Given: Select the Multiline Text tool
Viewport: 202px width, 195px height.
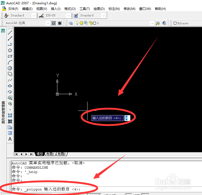Looking at the screenshot, I should click(10, 139).
